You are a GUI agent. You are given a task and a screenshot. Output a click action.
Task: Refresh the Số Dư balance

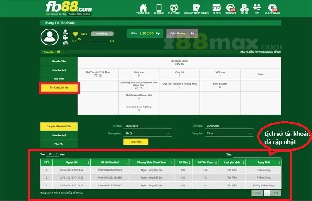tap(158, 33)
